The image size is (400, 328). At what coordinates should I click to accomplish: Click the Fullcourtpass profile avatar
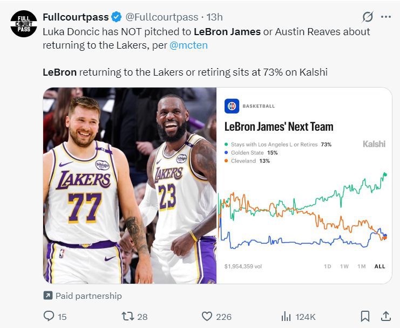tap(24, 24)
